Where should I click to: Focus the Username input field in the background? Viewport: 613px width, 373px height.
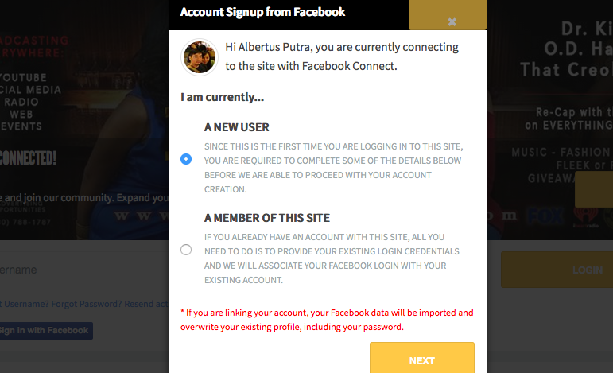(x=84, y=270)
